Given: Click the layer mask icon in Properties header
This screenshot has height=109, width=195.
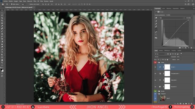Looking at the screenshot, I should pos(158,12).
